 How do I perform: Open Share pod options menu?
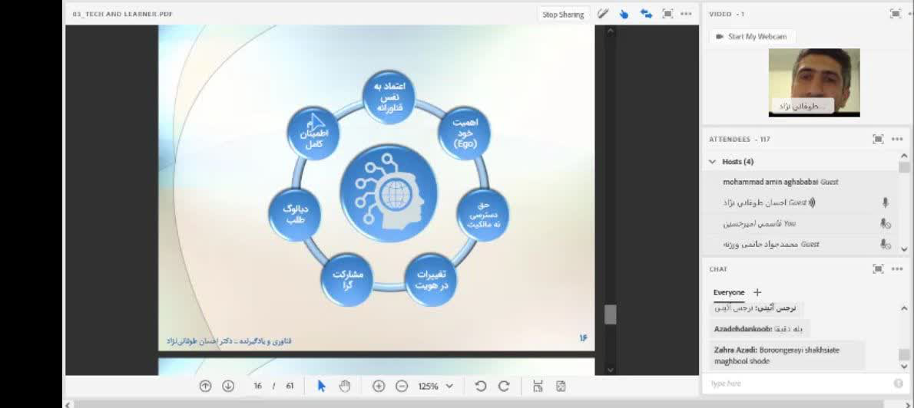click(x=686, y=14)
